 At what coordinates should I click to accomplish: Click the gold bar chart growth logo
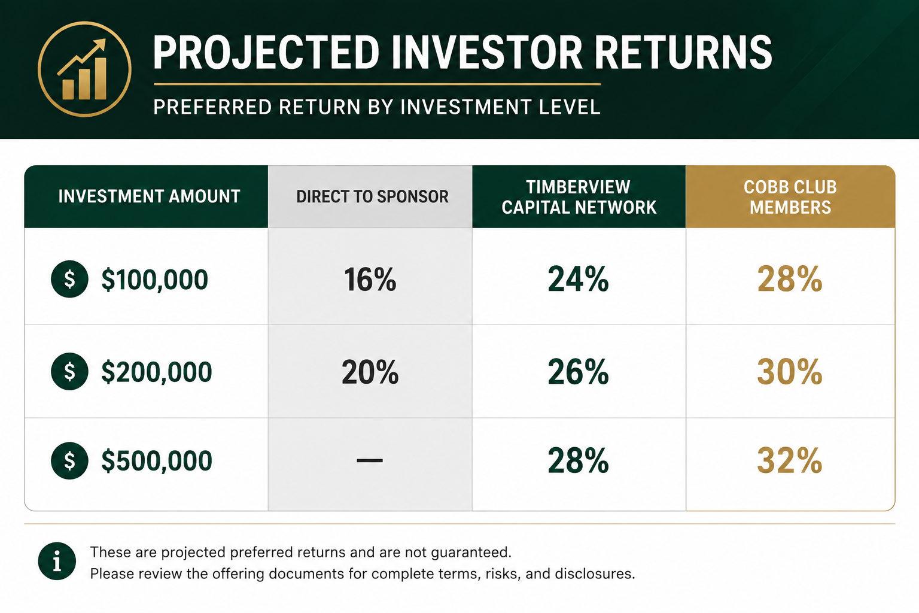pyautogui.click(x=84, y=69)
